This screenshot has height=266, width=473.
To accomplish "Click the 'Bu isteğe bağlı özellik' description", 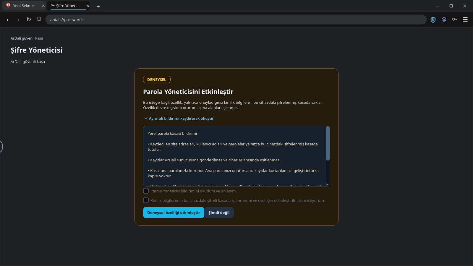I will point(233,105).
